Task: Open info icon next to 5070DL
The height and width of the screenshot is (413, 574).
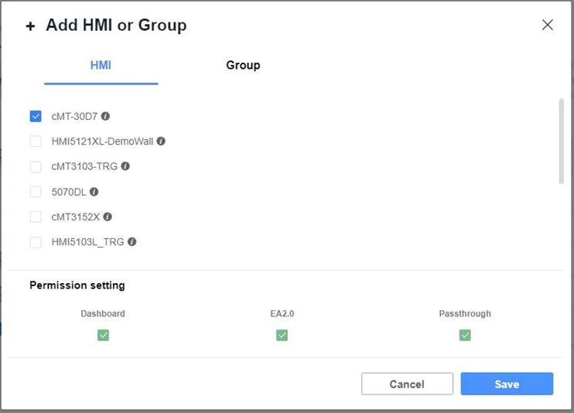Action: click(x=94, y=192)
